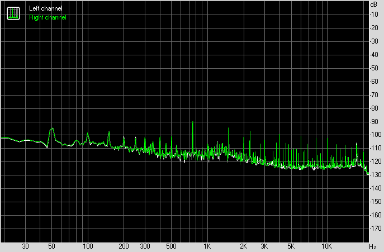Screen dimensions: 384x252
Task: Click the -170 dB axis label
Action: [376, 228]
